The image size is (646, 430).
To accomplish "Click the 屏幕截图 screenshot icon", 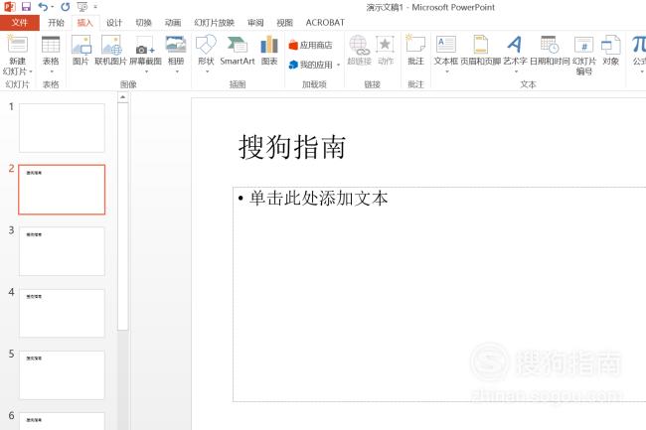I will point(145,45).
